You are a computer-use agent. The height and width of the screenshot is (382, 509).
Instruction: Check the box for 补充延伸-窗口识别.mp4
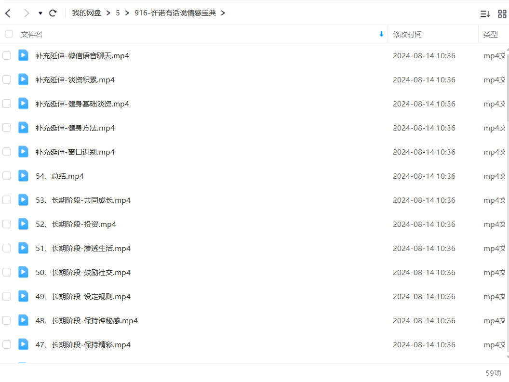[x=7, y=152]
